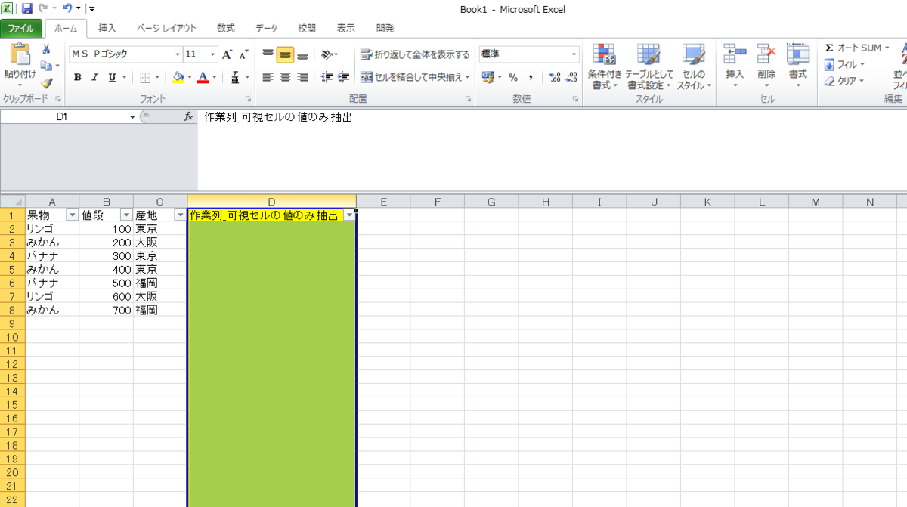The width and height of the screenshot is (907, 507).
Task: Toggle Bold formatting
Action: click(x=77, y=77)
